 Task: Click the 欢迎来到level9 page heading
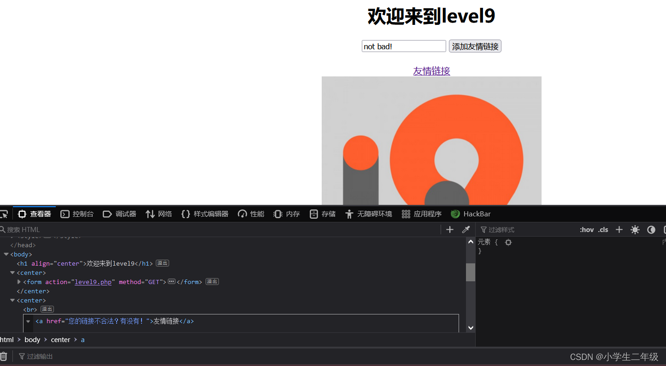(x=431, y=16)
